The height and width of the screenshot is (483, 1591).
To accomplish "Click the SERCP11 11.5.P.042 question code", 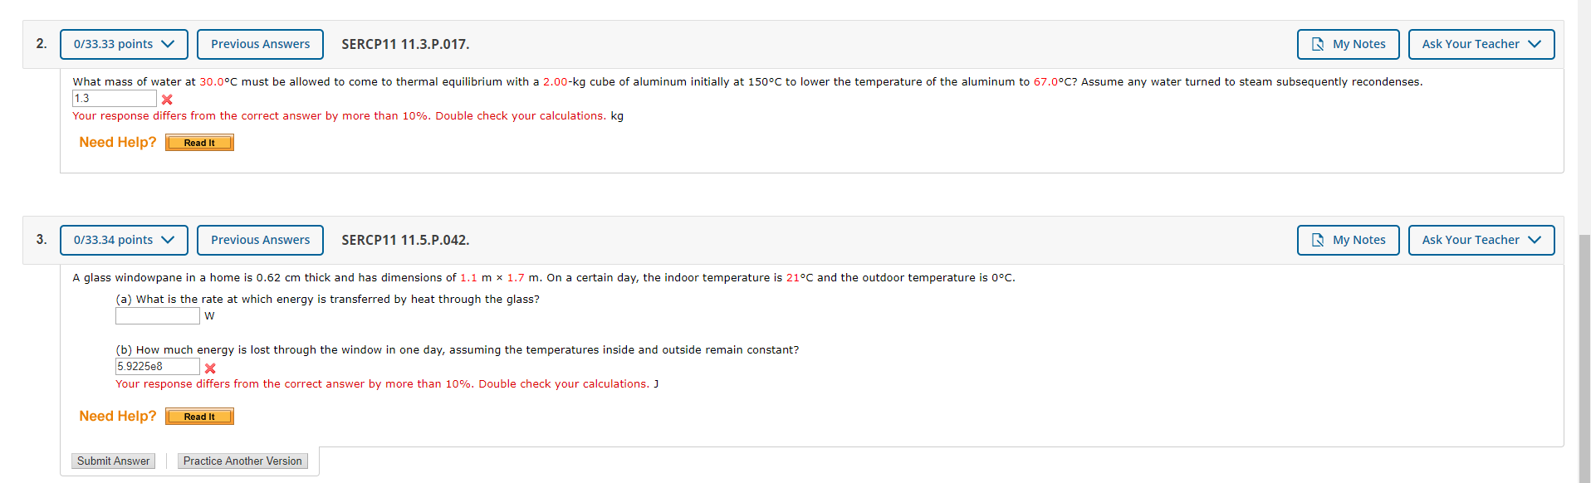I will coord(405,240).
